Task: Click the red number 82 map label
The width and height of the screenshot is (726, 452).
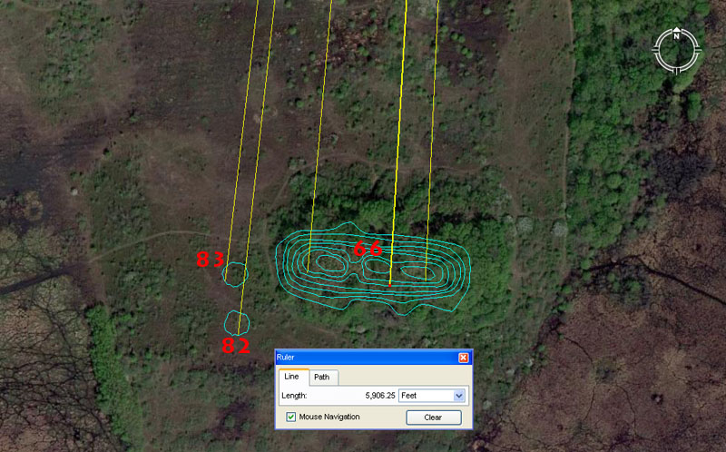Action: click(x=235, y=346)
